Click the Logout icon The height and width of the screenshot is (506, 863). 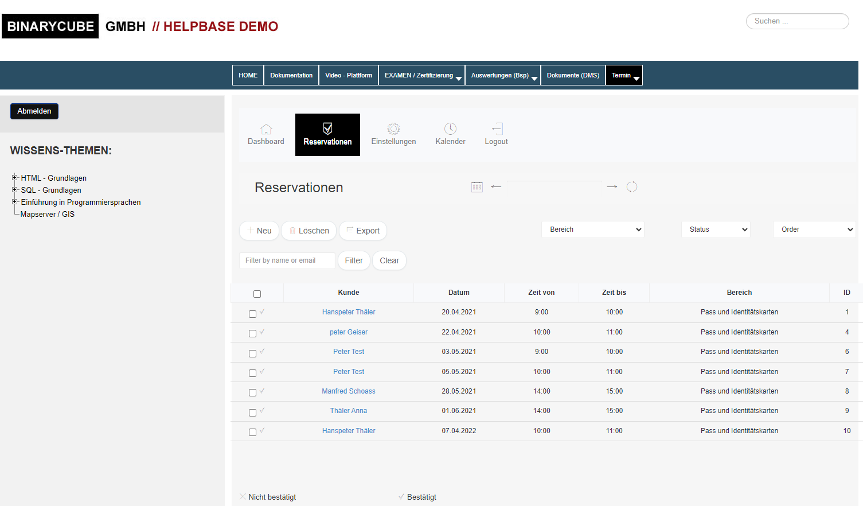point(497,129)
